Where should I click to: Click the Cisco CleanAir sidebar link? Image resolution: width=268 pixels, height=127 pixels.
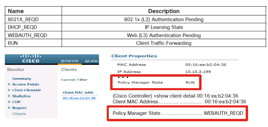coord(27,90)
